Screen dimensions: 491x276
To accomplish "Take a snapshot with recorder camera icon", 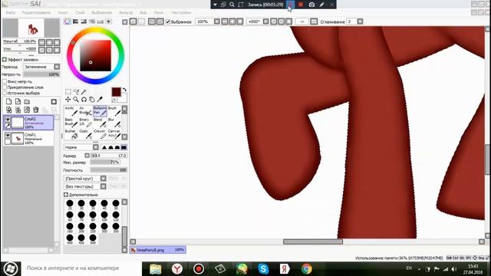I will pos(312,5).
